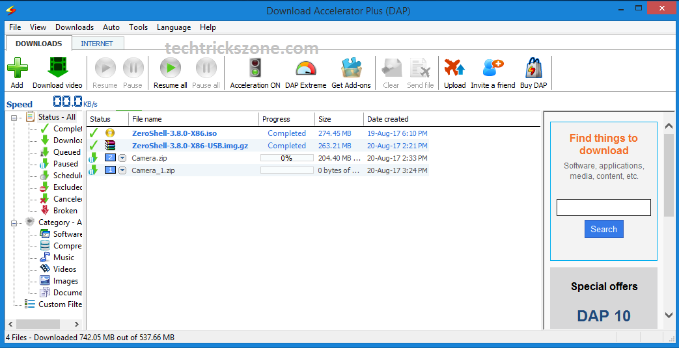The height and width of the screenshot is (348, 679).
Task: Open priority dropdown for Camera.zip
Action: (122, 158)
